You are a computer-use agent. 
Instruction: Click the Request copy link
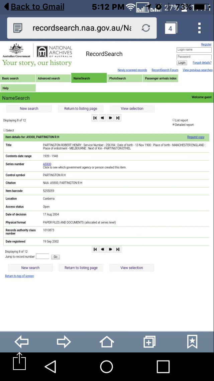tap(196, 137)
